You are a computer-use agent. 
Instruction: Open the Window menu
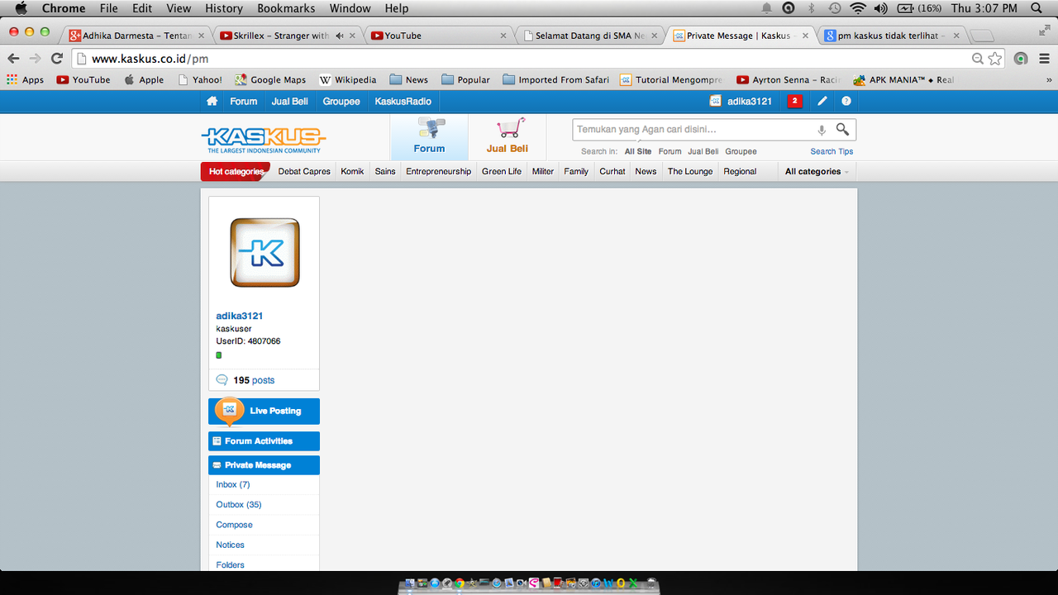pyautogui.click(x=350, y=8)
